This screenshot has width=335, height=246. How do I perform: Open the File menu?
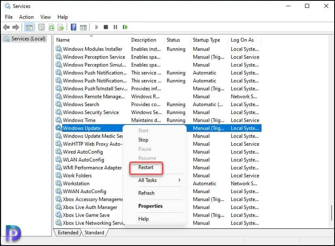(x=9, y=17)
